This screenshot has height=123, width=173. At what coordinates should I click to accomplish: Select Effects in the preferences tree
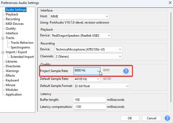pos(10,76)
